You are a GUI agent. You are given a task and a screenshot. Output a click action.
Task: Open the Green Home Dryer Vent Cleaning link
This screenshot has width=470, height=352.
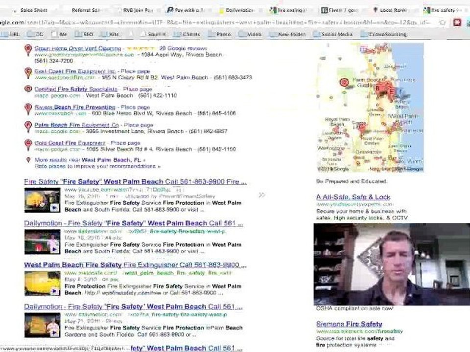tap(78, 48)
